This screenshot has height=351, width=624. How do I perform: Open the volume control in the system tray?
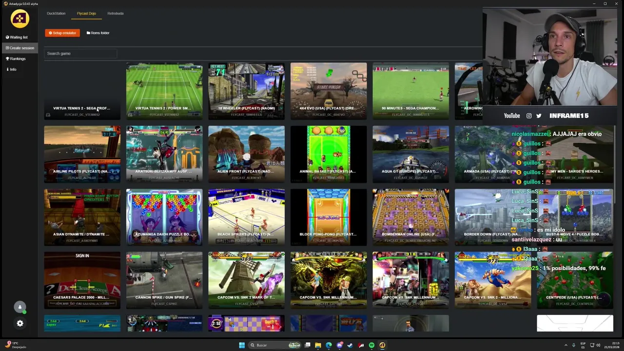pyautogui.click(x=598, y=345)
